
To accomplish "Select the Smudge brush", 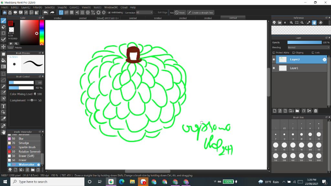I will click(24, 143).
